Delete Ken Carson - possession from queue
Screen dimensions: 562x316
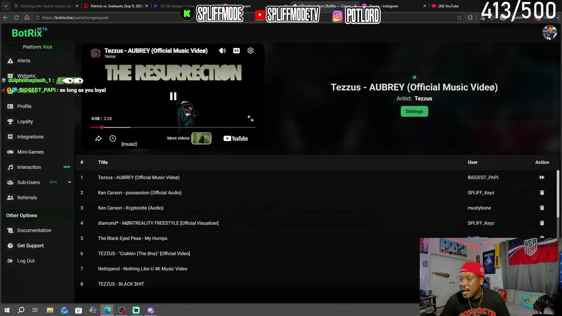542,193
